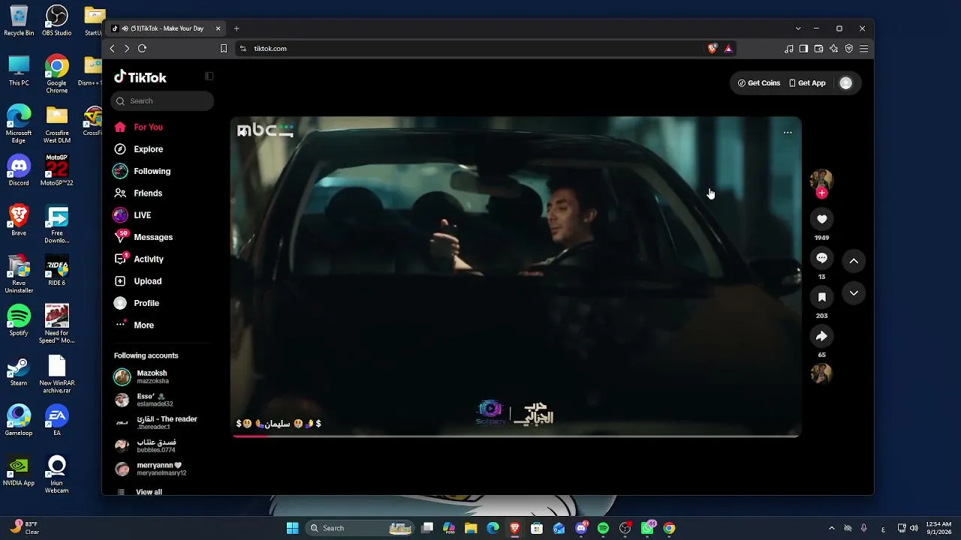This screenshot has height=540, width=961.
Task: Open the Brave Rewards triangle icon
Action: (x=728, y=49)
